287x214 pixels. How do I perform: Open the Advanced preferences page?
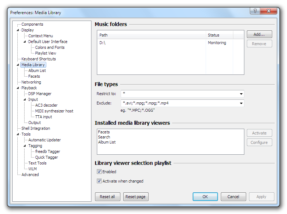(30, 175)
